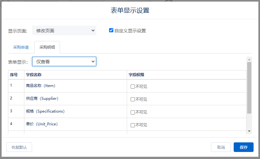Uncheck the 自定义显示设置 checkbox
This screenshot has height=159, width=260.
111,30
